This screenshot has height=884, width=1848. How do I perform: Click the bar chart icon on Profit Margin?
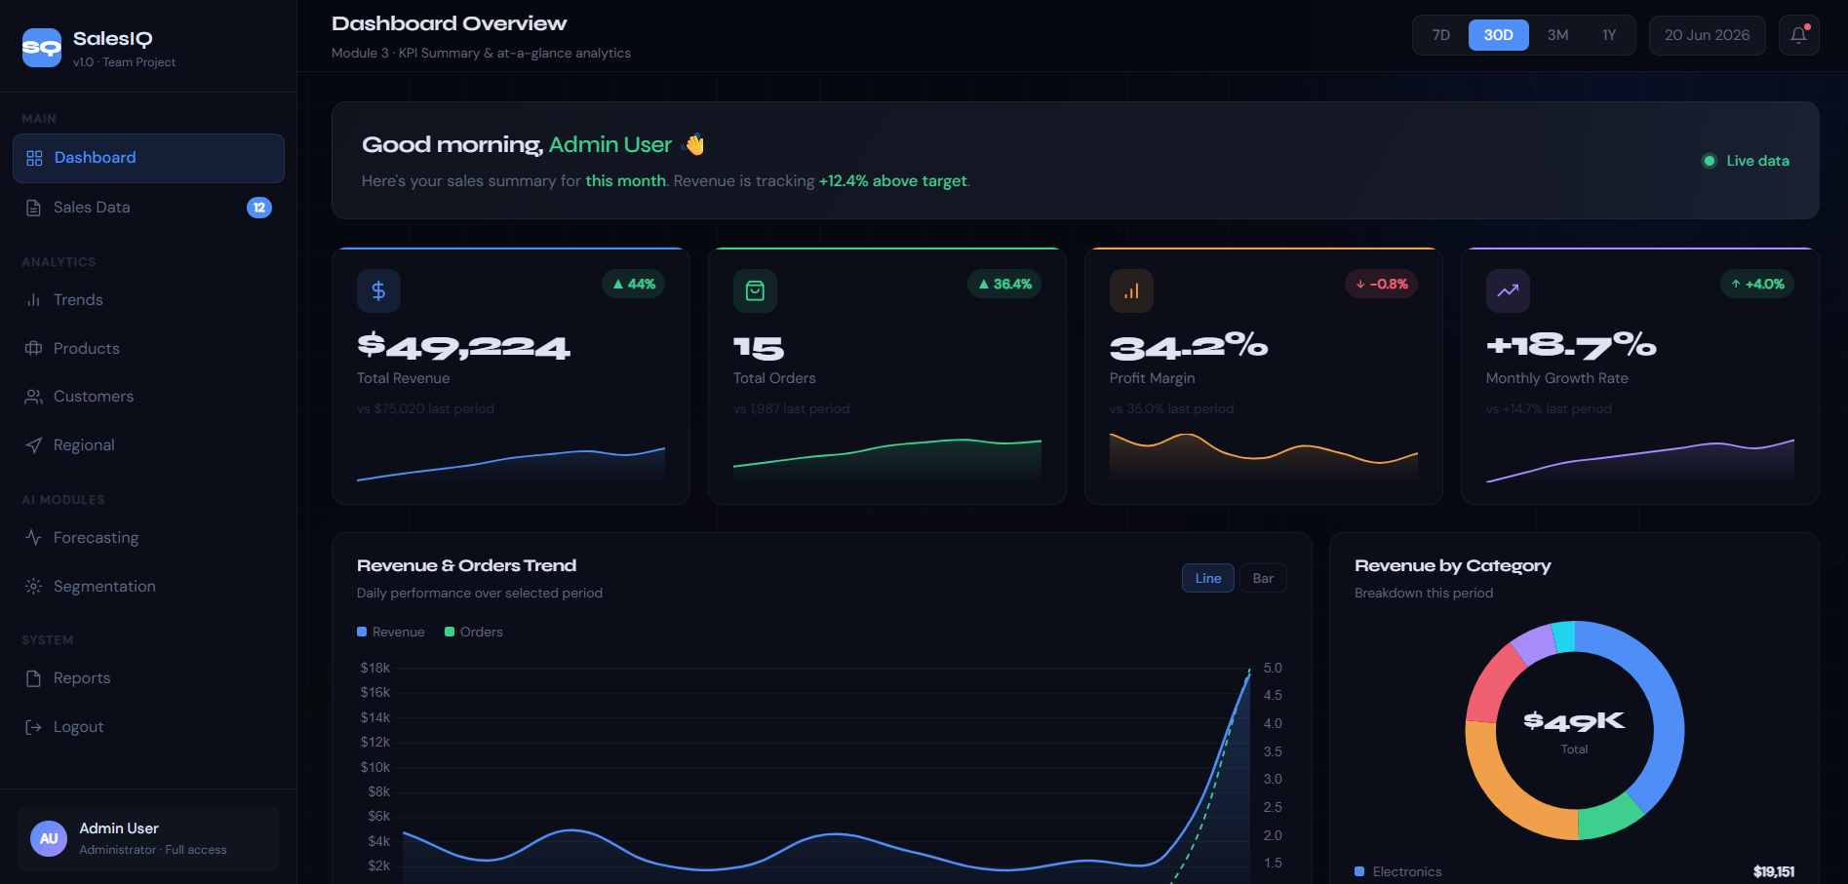[1131, 290]
